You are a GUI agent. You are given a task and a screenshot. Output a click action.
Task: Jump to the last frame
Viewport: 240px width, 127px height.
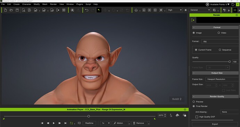(x=65, y=123)
